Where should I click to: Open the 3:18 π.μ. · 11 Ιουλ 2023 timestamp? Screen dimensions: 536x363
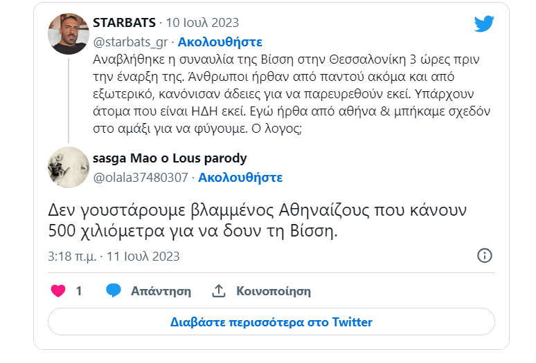pos(114,257)
